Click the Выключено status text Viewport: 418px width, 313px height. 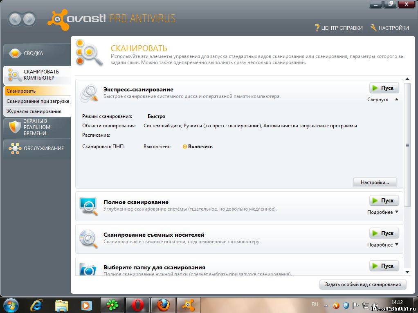[157, 147]
